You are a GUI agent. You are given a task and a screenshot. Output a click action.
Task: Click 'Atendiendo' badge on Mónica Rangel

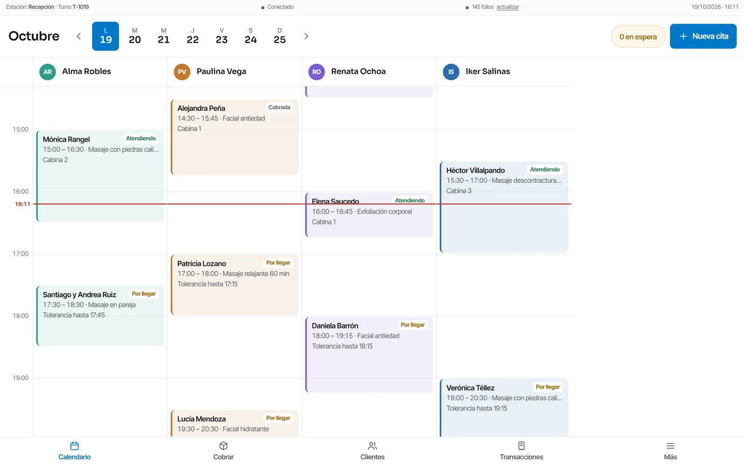(141, 138)
